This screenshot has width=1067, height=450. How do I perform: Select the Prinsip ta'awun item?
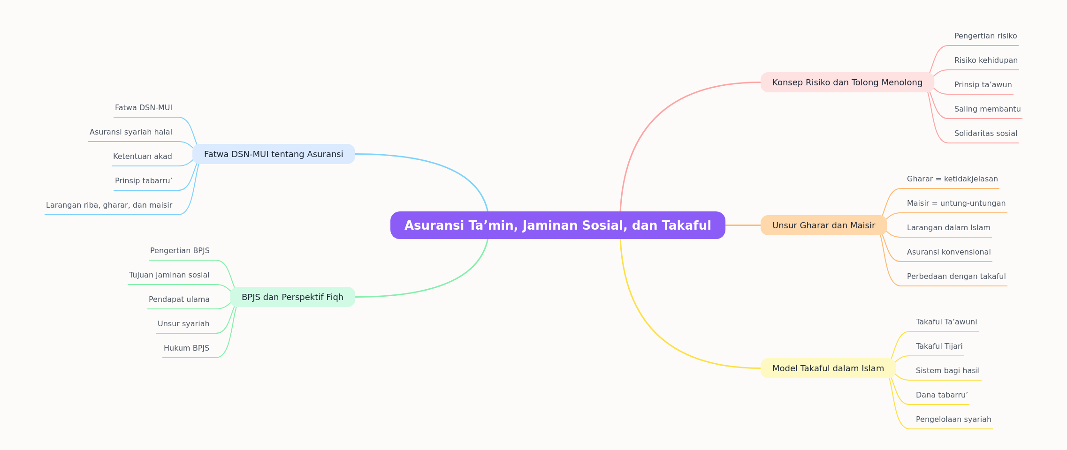(x=983, y=85)
